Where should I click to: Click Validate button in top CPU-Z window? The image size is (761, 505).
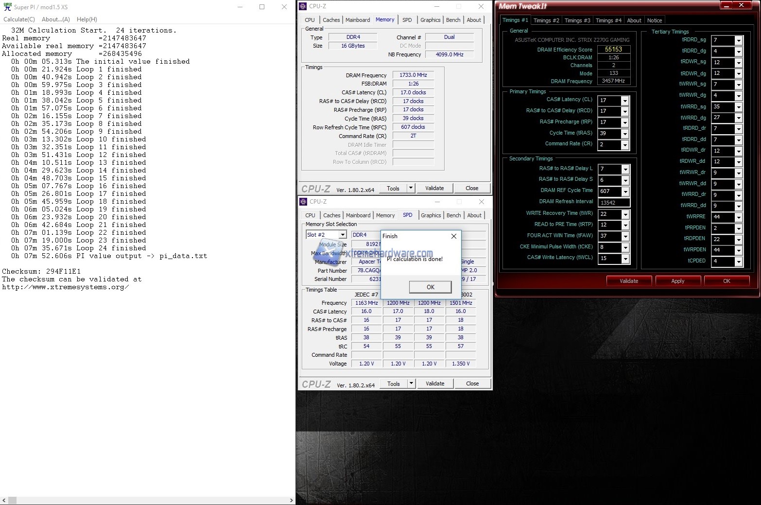click(x=434, y=188)
